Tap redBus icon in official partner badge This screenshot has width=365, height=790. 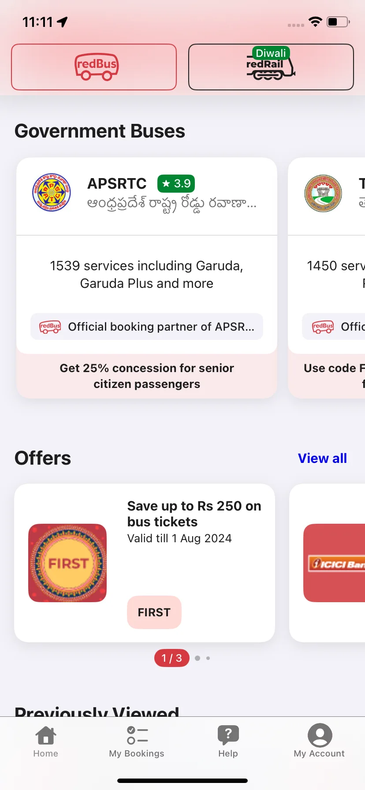click(x=50, y=327)
